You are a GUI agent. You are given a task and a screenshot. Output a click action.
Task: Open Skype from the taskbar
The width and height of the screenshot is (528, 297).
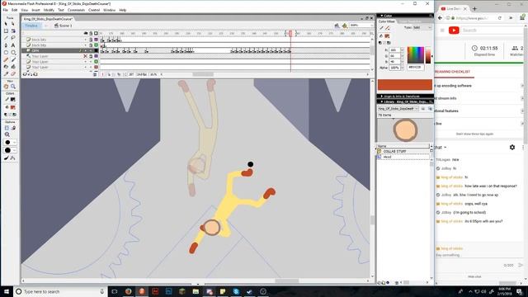[236, 291]
